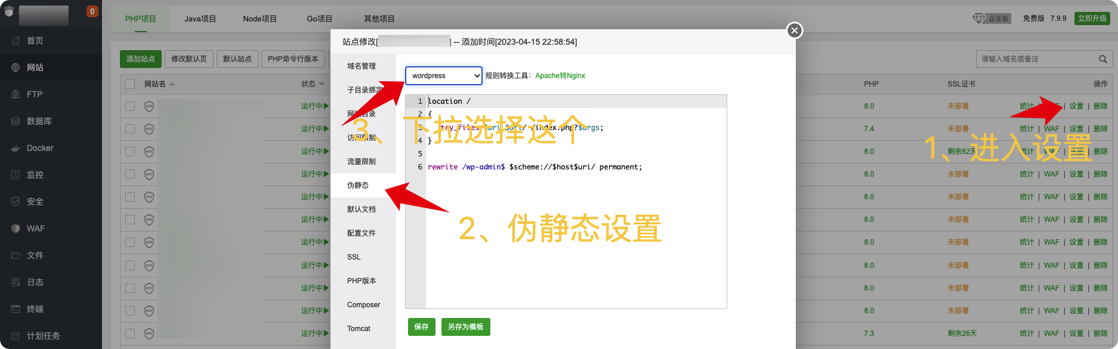The height and width of the screenshot is (349, 1118).
Task: Open 域名管理 in site dialog menu
Action: pos(363,66)
